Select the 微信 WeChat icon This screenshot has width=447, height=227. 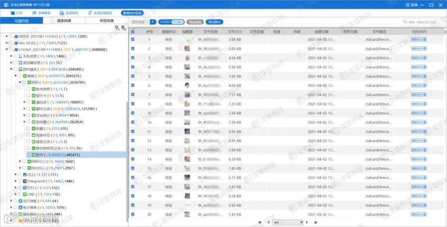click(25, 76)
